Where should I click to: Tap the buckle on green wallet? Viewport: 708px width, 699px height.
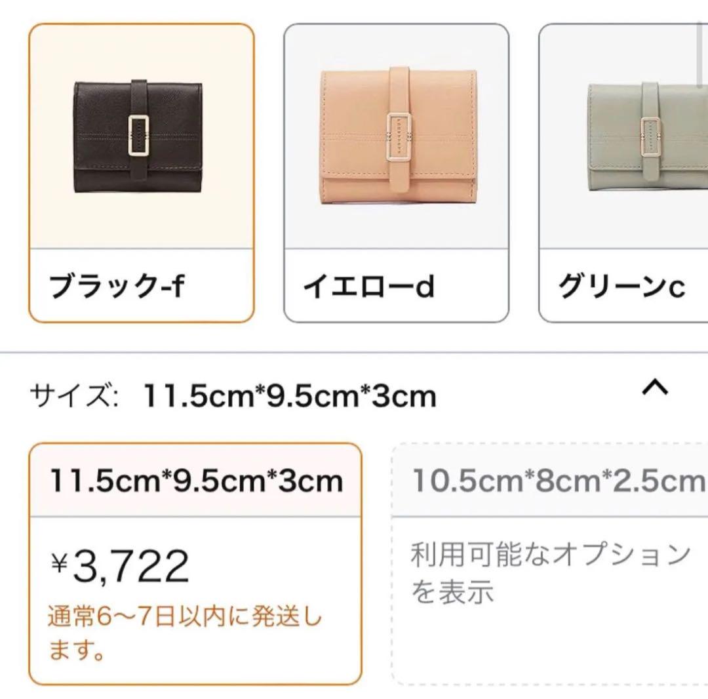click(x=651, y=137)
